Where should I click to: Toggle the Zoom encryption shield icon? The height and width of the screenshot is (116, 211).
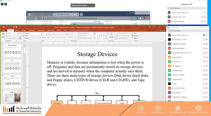coord(6,4)
